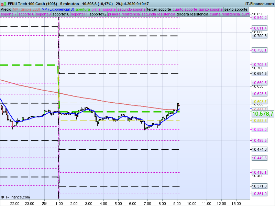Click the 10.840,2 price level tag
Viewport: 275px width, 206px height.
coord(259,18)
